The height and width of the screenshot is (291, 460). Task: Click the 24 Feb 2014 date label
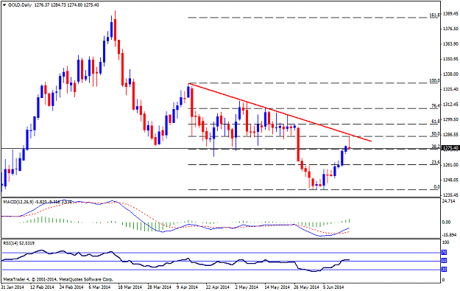[x=71, y=287]
